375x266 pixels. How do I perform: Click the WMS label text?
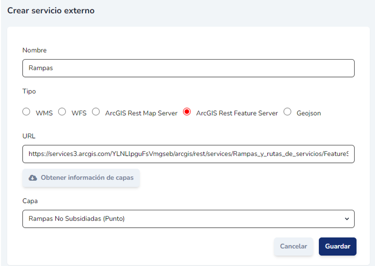pyautogui.click(x=44, y=113)
